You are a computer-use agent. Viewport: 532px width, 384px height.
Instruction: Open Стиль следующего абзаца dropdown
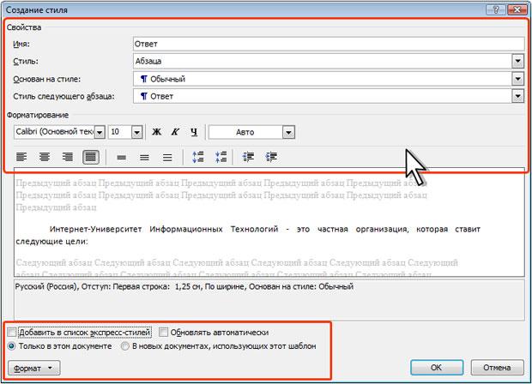point(517,96)
